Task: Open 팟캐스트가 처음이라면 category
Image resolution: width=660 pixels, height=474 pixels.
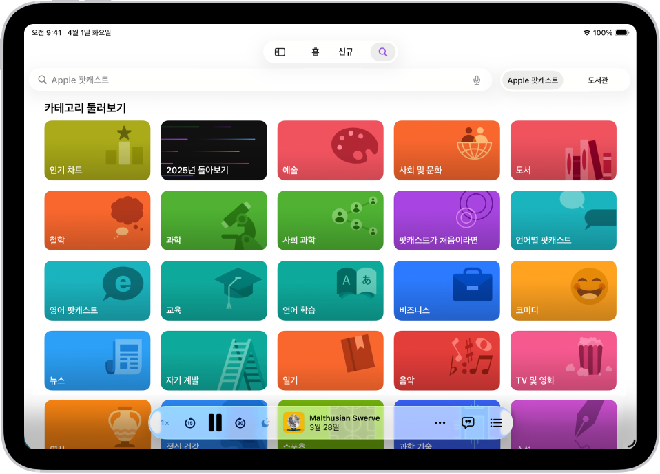Action: [446, 221]
